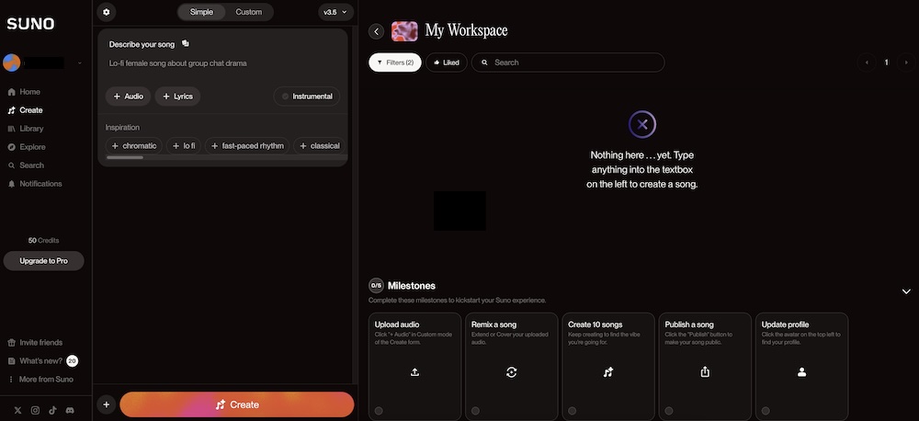Open Suno's Instagram icon link
Viewport: 919px width, 421px height.
click(35, 410)
